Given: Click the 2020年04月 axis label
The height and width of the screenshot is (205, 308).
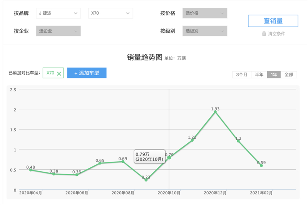Looking at the screenshot, I should [x=30, y=193].
